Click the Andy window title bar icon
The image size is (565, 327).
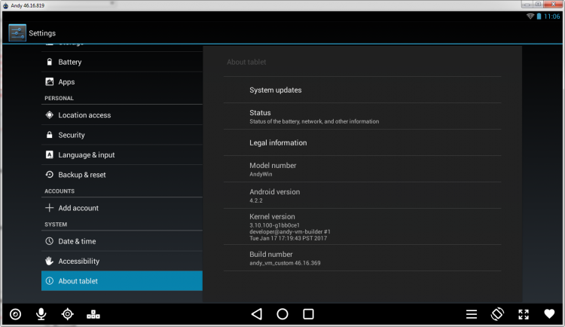5,5
